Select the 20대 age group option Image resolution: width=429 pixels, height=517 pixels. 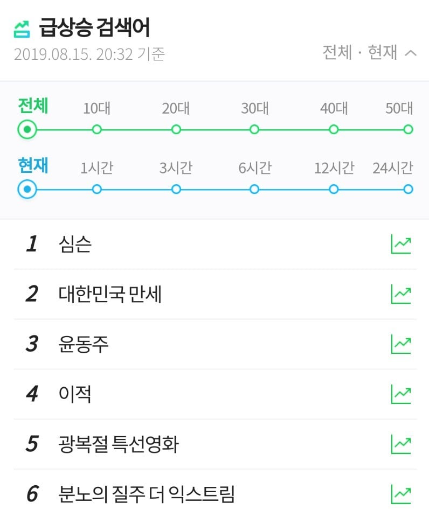click(x=176, y=129)
